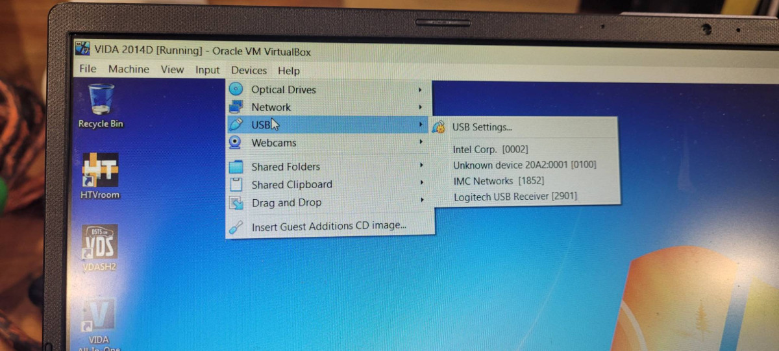
Task: Click the Drag and Drop icon
Action: [237, 203]
